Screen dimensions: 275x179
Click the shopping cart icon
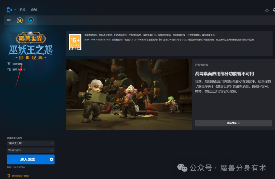pos(9,64)
